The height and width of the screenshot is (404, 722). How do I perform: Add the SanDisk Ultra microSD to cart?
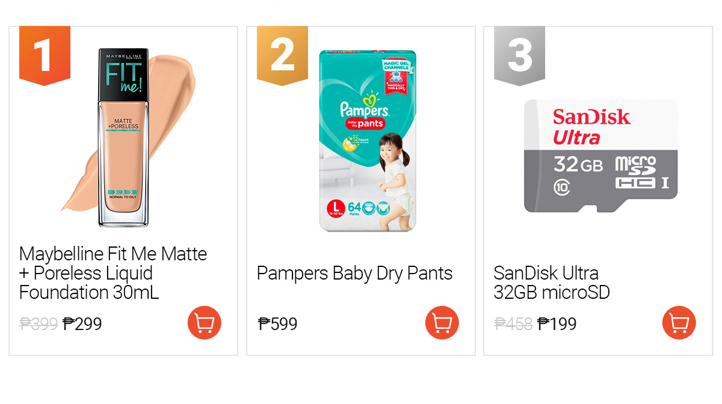(679, 323)
